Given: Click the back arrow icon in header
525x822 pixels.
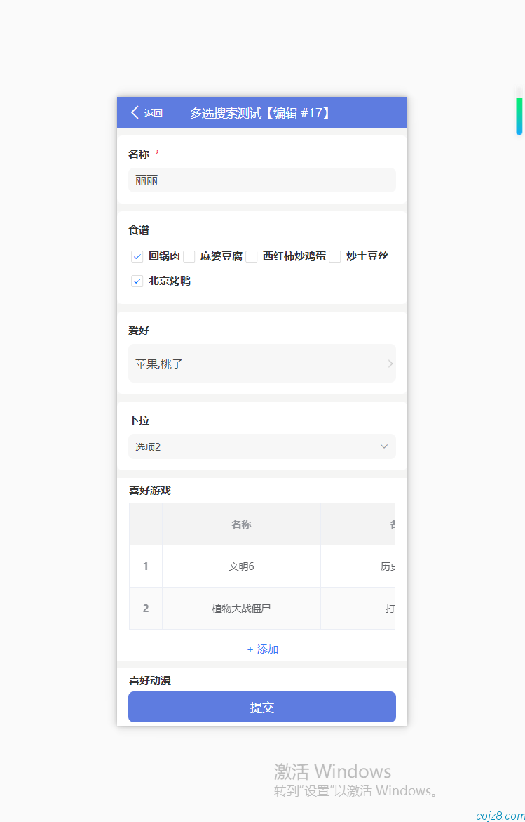Looking at the screenshot, I should coord(135,112).
